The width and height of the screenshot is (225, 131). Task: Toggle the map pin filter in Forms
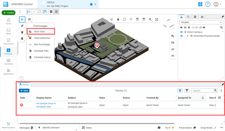tap(180, 91)
